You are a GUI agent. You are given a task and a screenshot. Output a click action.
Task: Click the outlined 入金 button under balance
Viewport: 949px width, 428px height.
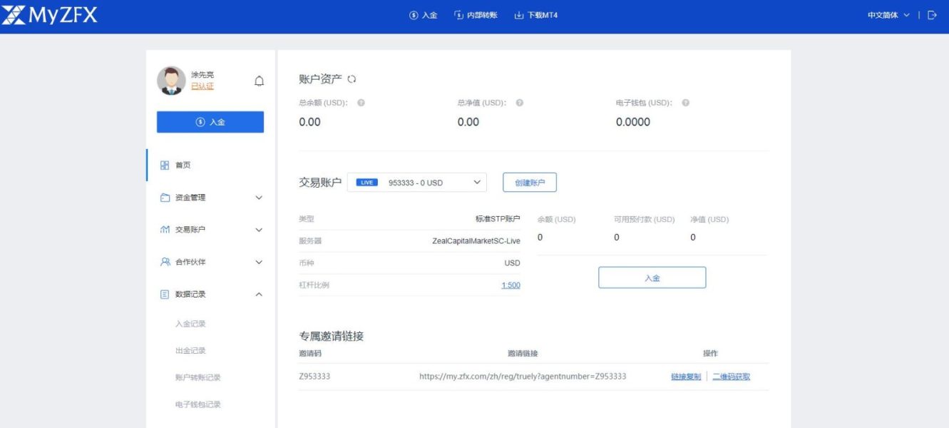tap(652, 277)
